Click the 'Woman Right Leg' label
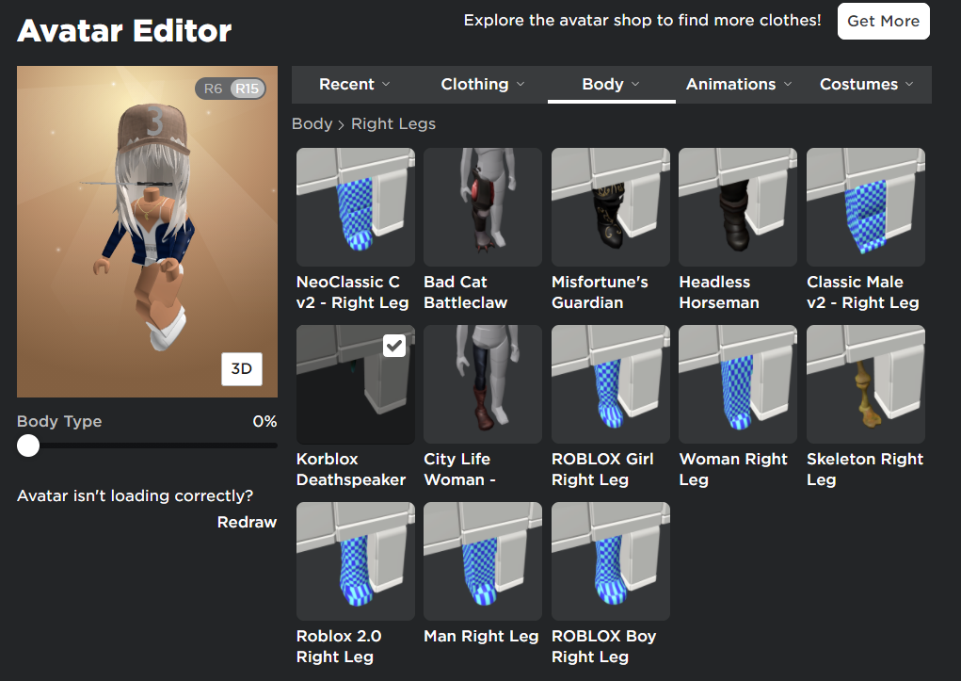The height and width of the screenshot is (681, 961). [x=733, y=469]
